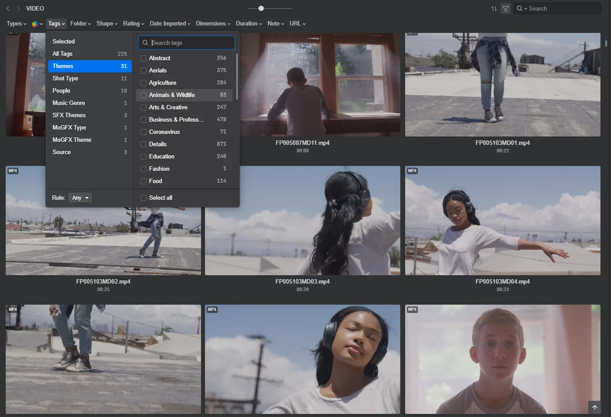611x417 pixels.
Task: Click the back navigation arrow
Action: pyautogui.click(x=8, y=8)
